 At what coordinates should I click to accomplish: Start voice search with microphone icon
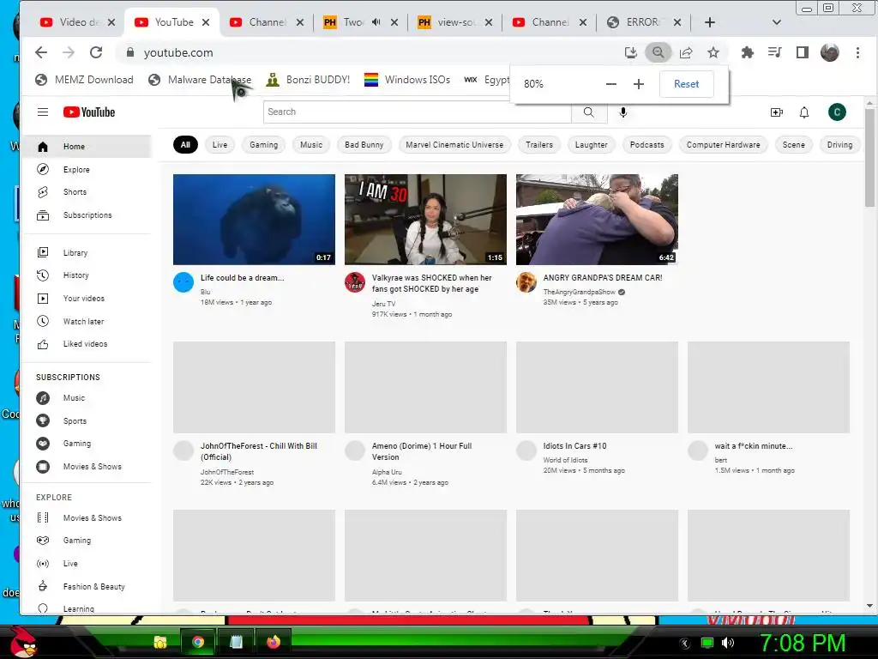(623, 112)
